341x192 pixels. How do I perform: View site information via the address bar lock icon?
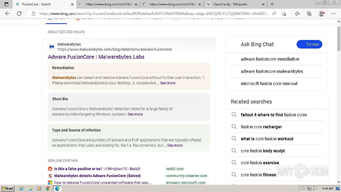point(33,14)
